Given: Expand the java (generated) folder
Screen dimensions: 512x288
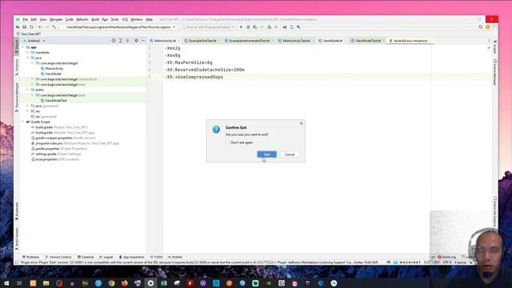Looking at the screenshot, I should click(x=27, y=106).
